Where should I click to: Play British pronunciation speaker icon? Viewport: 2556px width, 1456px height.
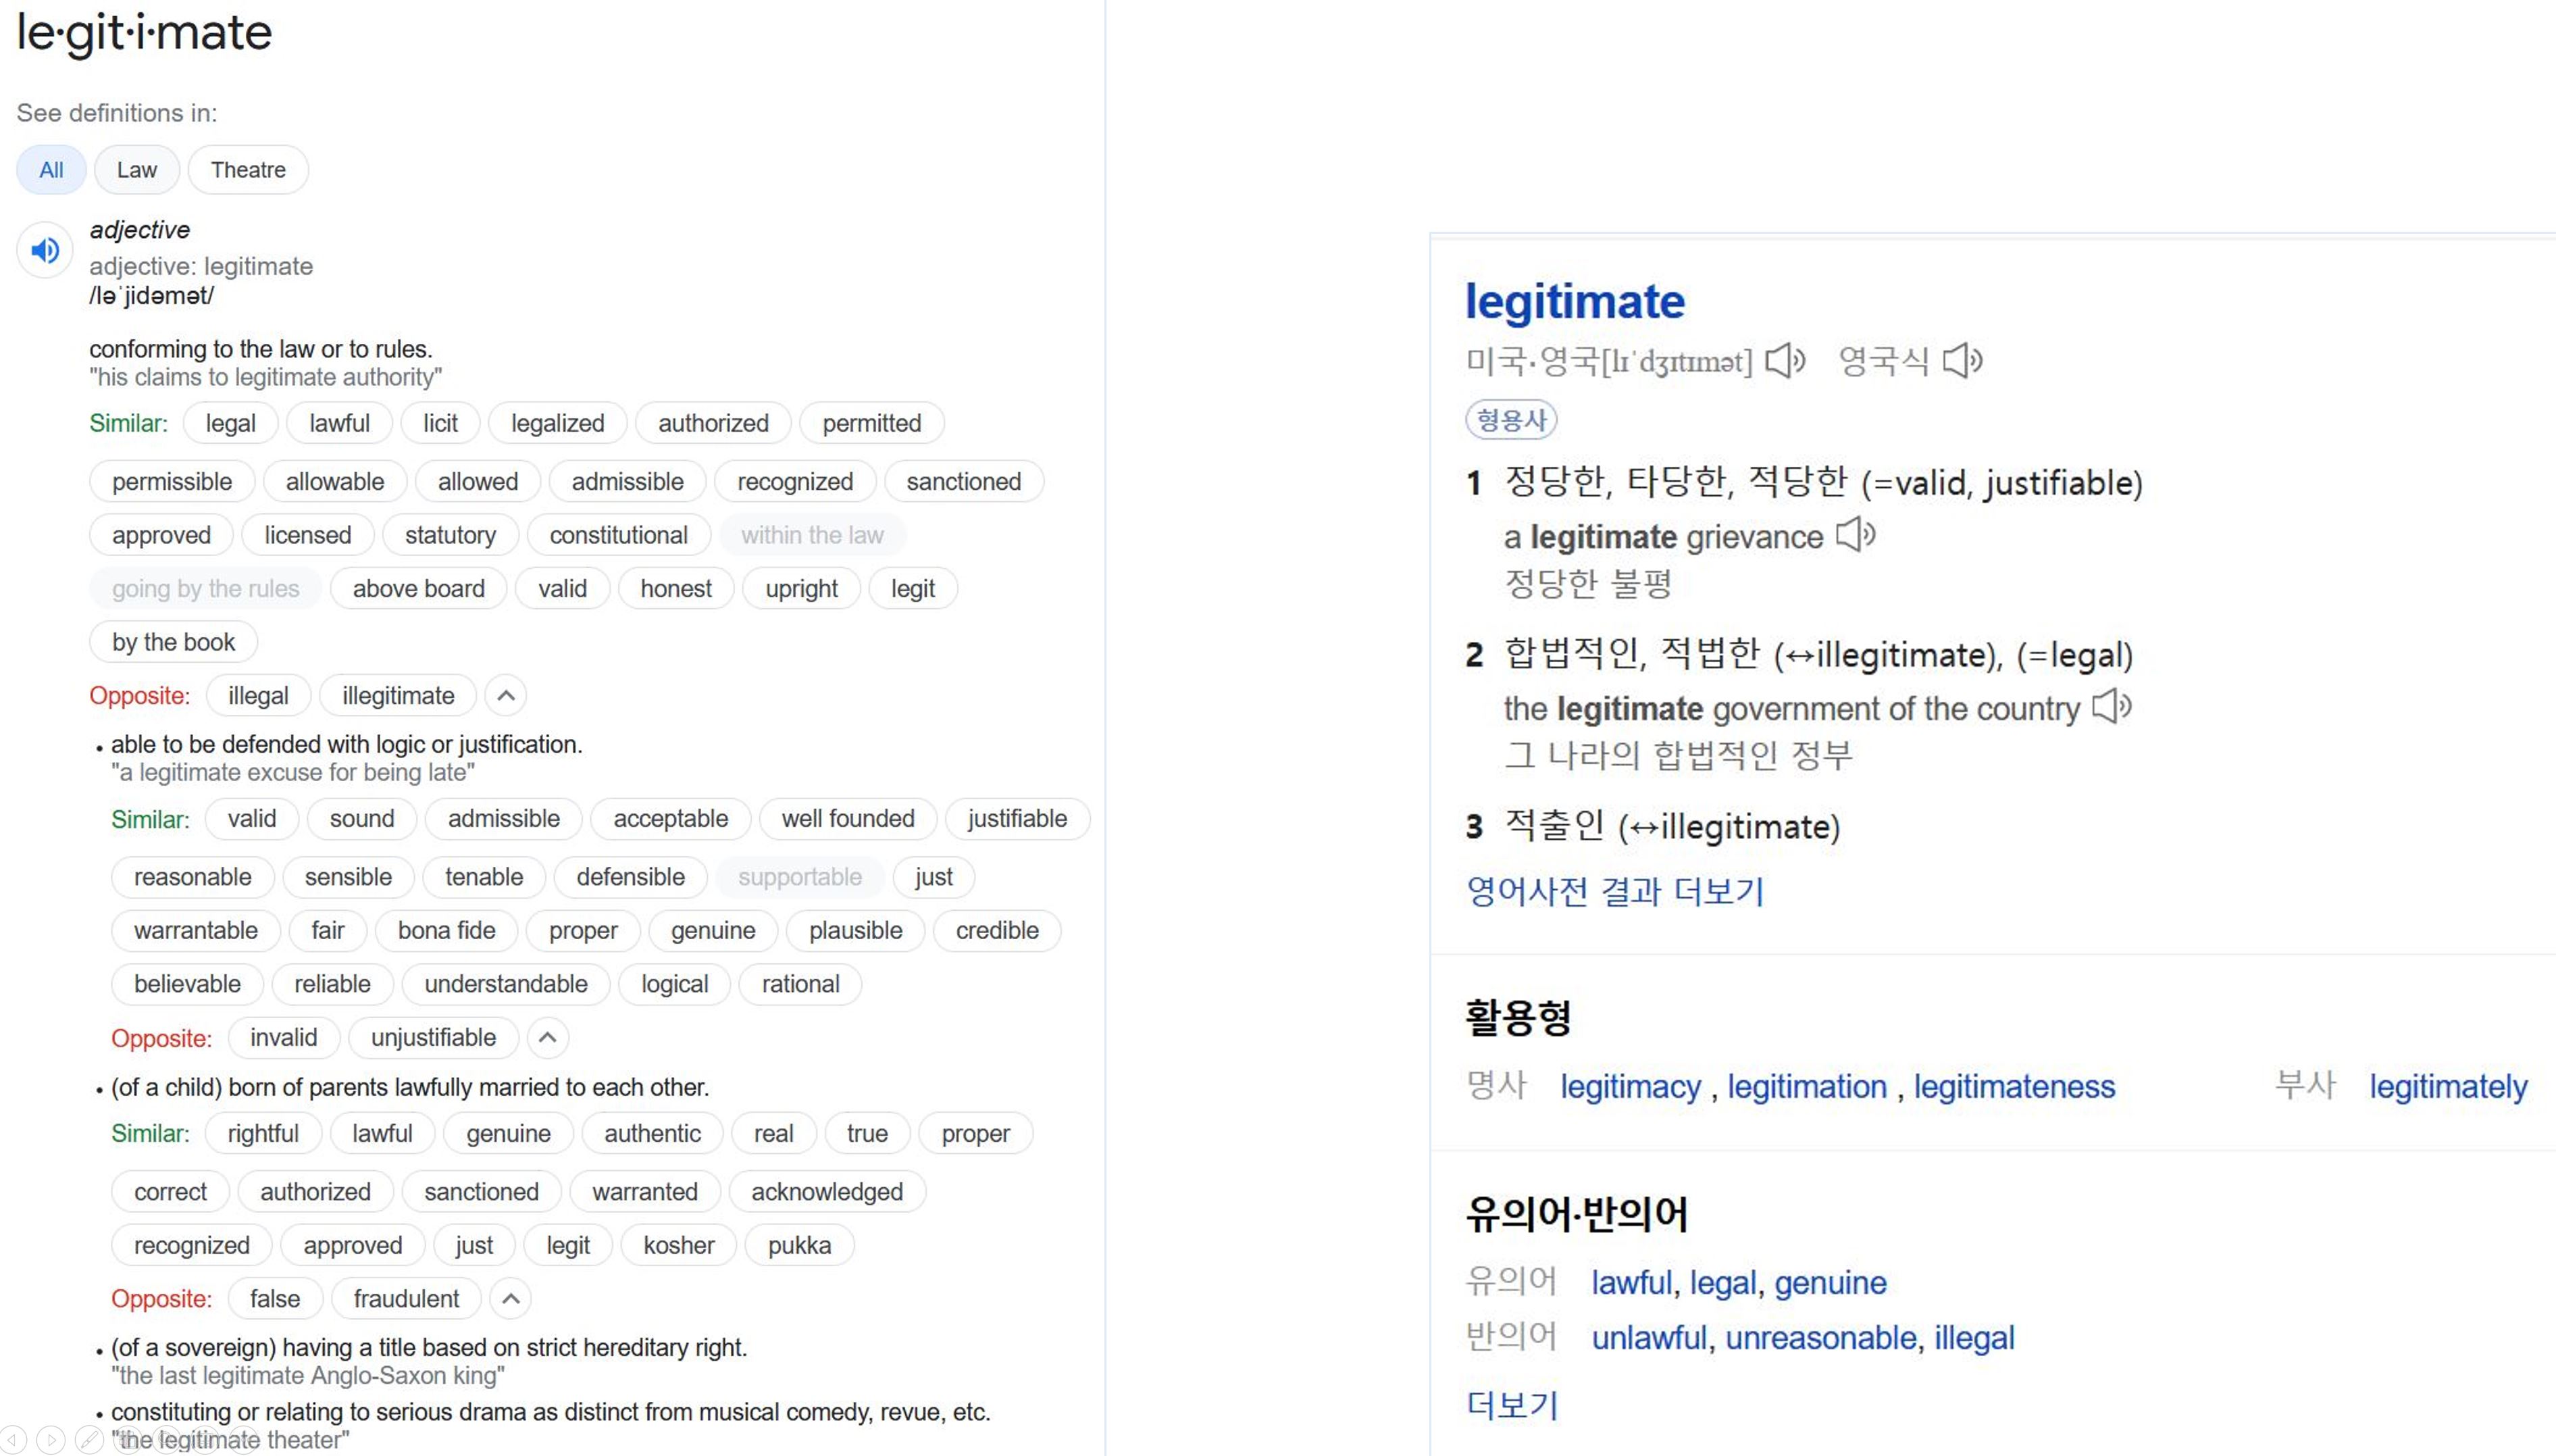click(x=1962, y=361)
